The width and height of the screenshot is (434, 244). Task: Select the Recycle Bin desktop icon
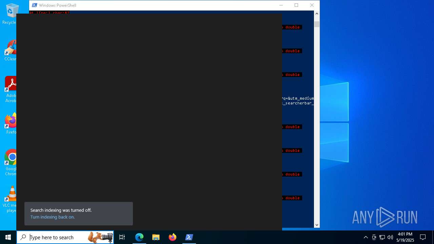[11, 14]
